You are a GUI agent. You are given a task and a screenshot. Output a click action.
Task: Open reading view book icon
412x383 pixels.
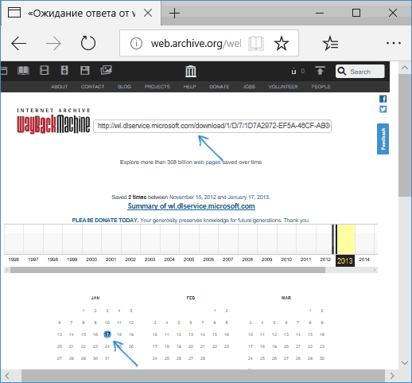point(256,43)
